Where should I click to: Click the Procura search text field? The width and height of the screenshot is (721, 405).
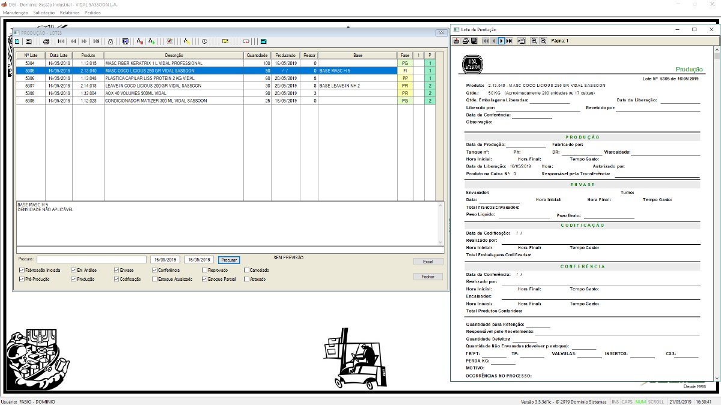pyautogui.click(x=91, y=260)
